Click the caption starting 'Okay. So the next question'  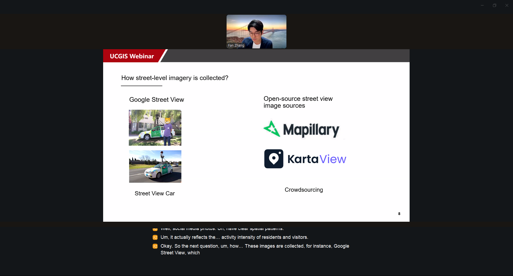pyautogui.click(x=255, y=249)
